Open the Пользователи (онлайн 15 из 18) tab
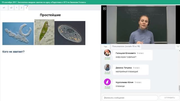Screen dimensions: 180x101 [x=126, y=46]
